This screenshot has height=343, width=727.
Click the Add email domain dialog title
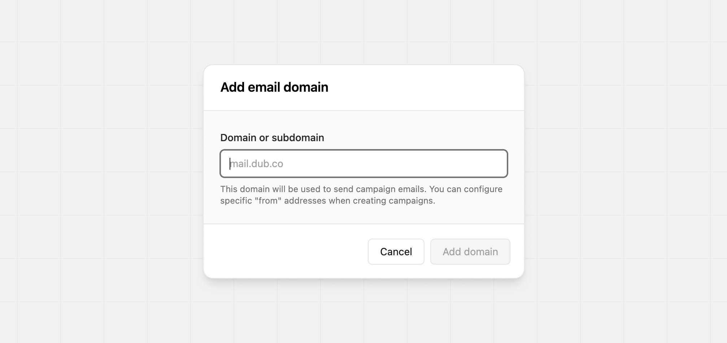[x=274, y=87]
